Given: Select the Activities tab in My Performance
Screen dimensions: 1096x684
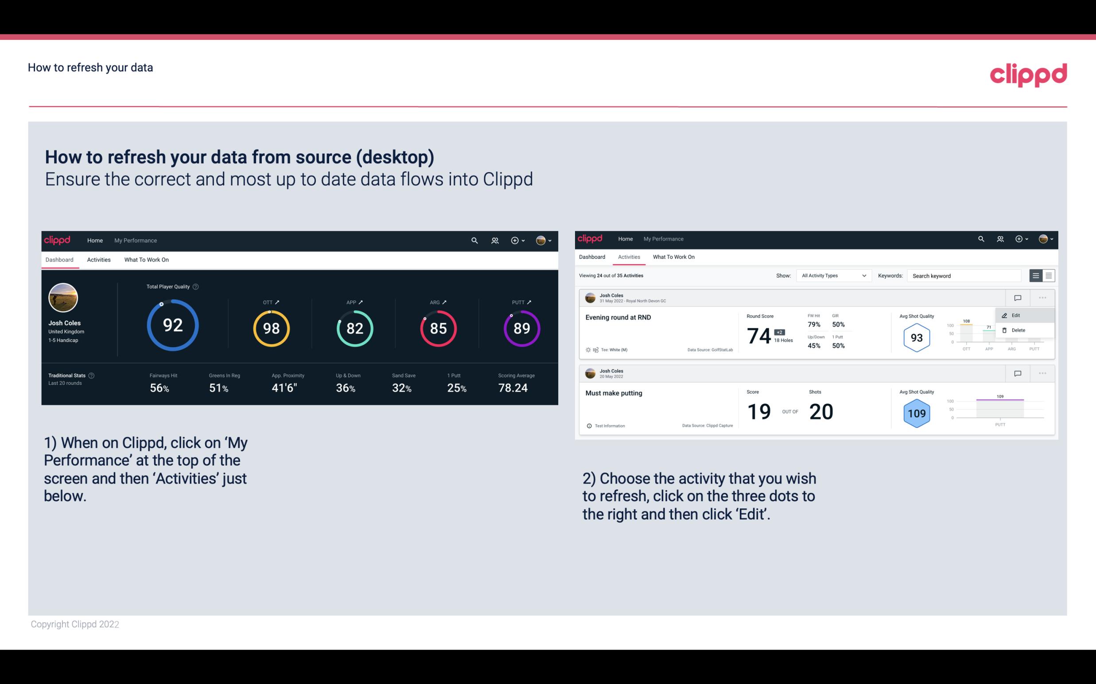Looking at the screenshot, I should pos(98,259).
